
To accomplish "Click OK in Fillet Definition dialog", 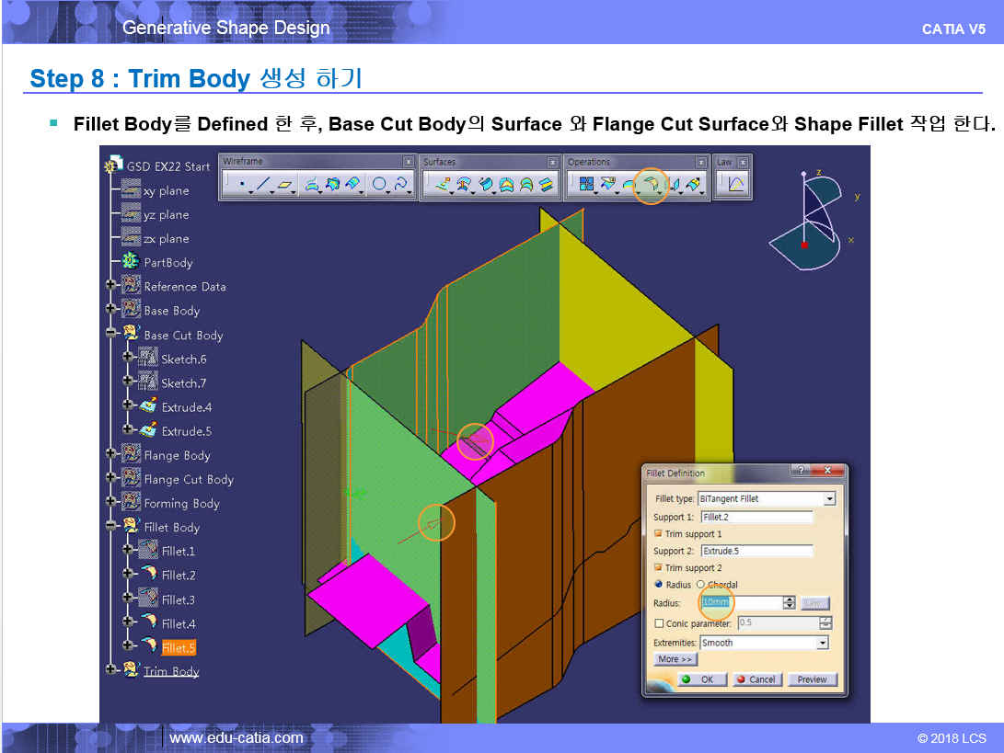I will pos(703,679).
